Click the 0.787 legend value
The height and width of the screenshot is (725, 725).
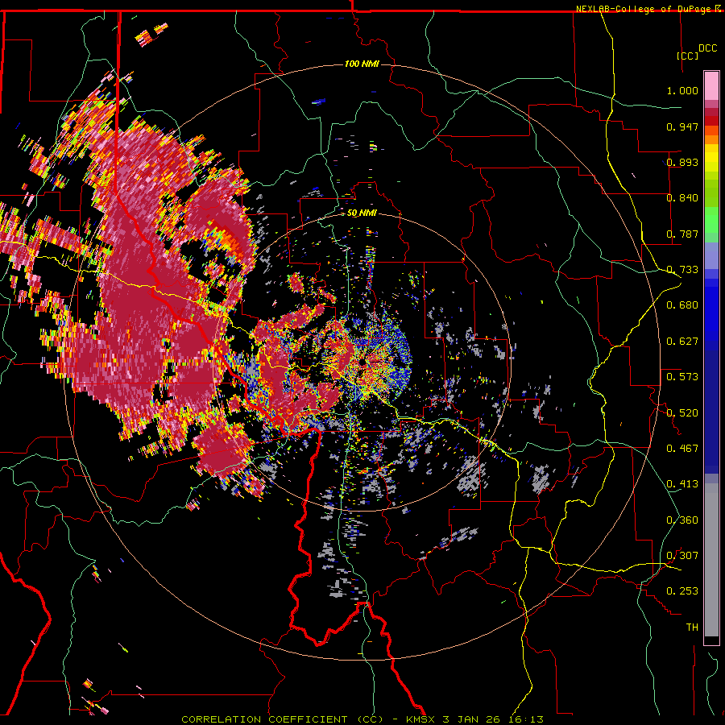[x=682, y=234]
